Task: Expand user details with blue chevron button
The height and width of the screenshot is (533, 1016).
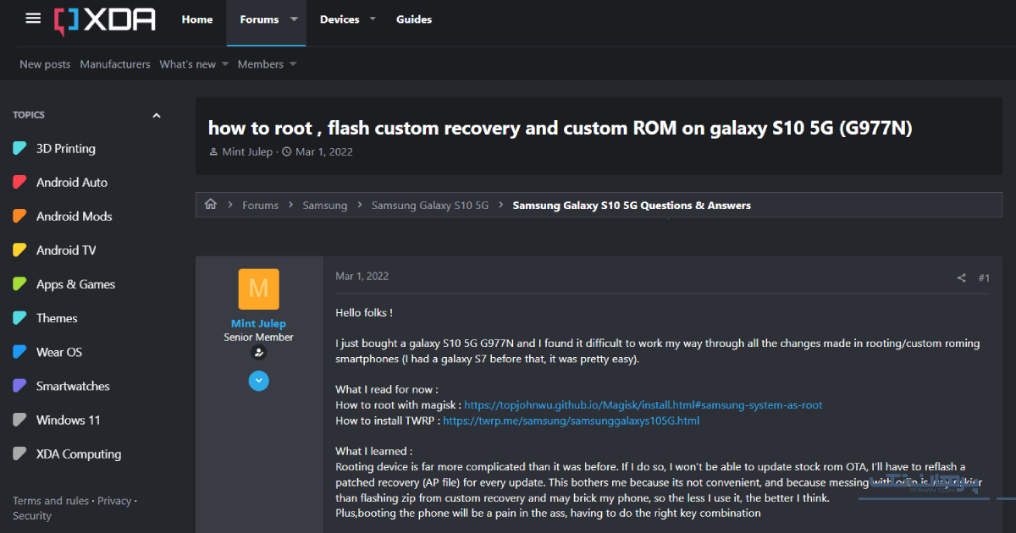Action: [x=258, y=382]
